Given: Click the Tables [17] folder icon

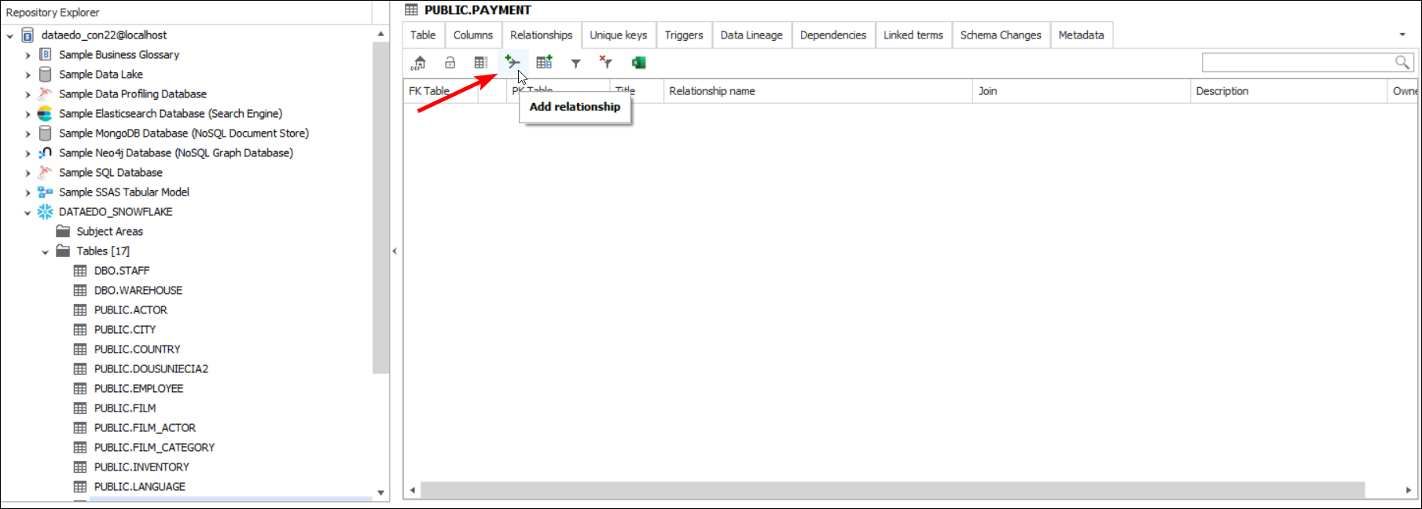Looking at the screenshot, I should (x=64, y=251).
